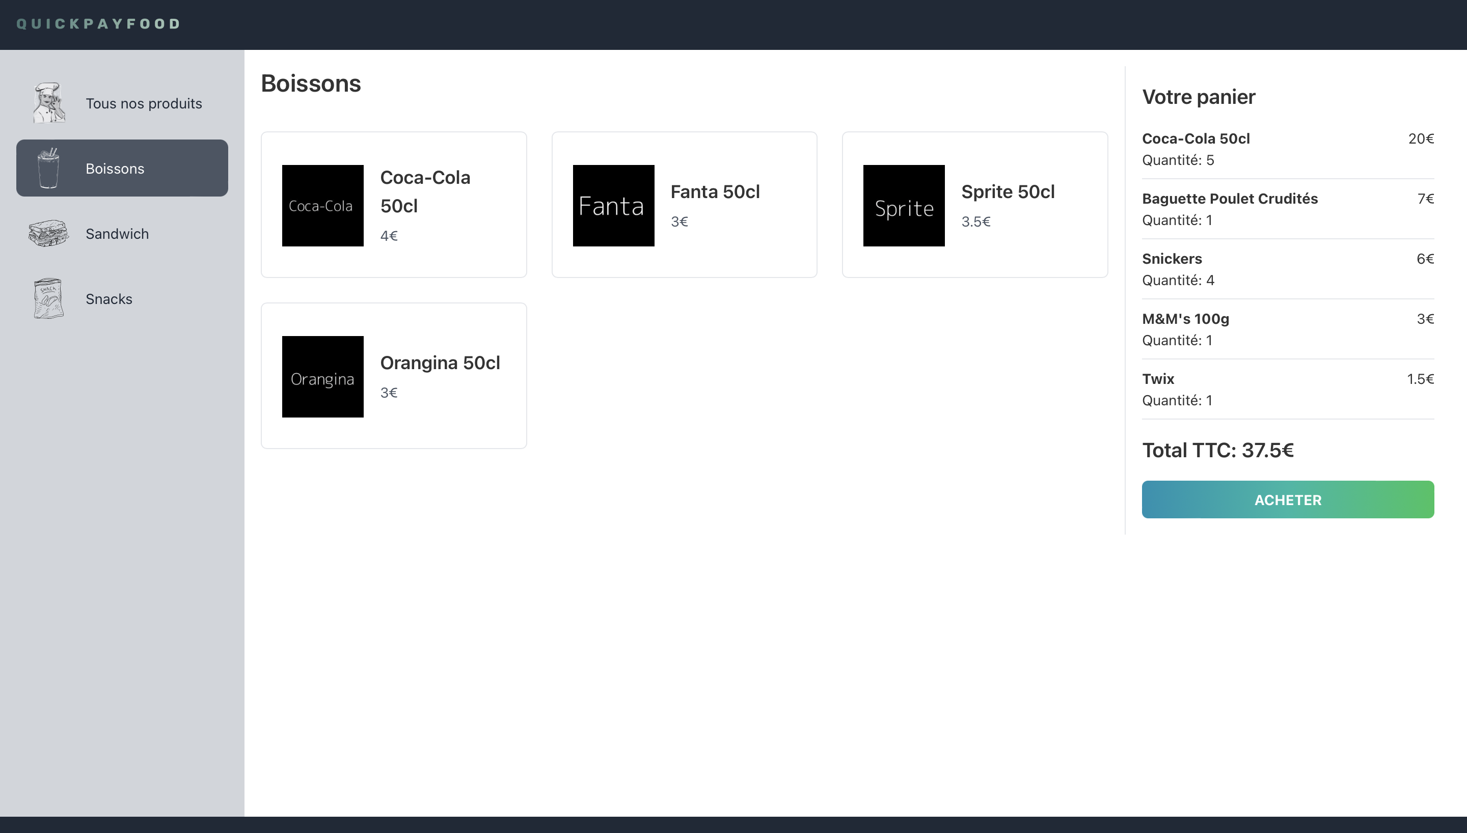Click the Orangina product image

click(x=323, y=376)
